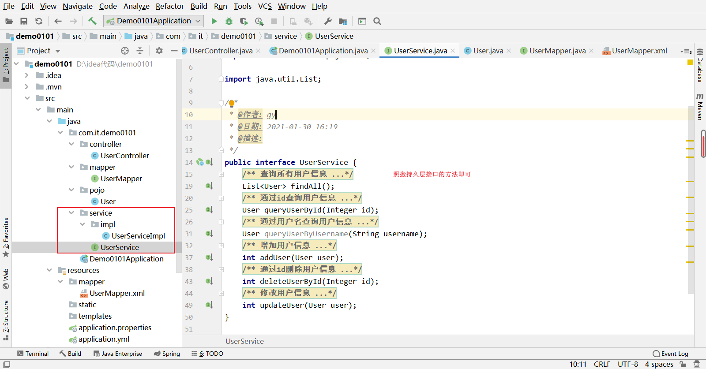The height and width of the screenshot is (369, 706).
Task: Click the Spring bean gutter icon on line 14
Action: coord(200,162)
